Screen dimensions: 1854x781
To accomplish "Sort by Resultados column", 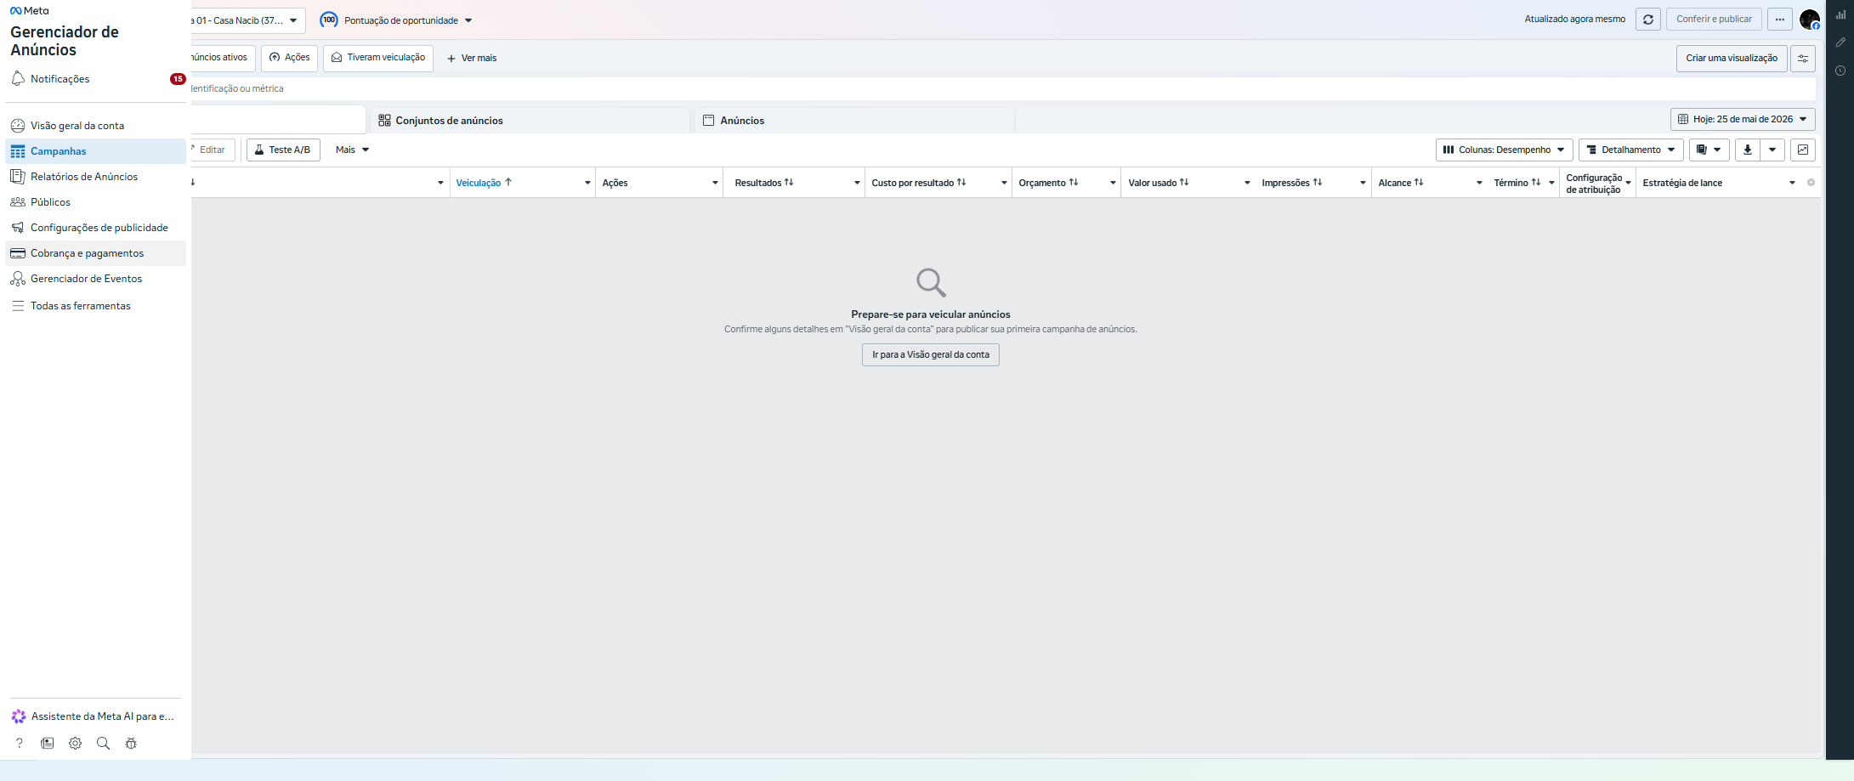I will tap(764, 183).
